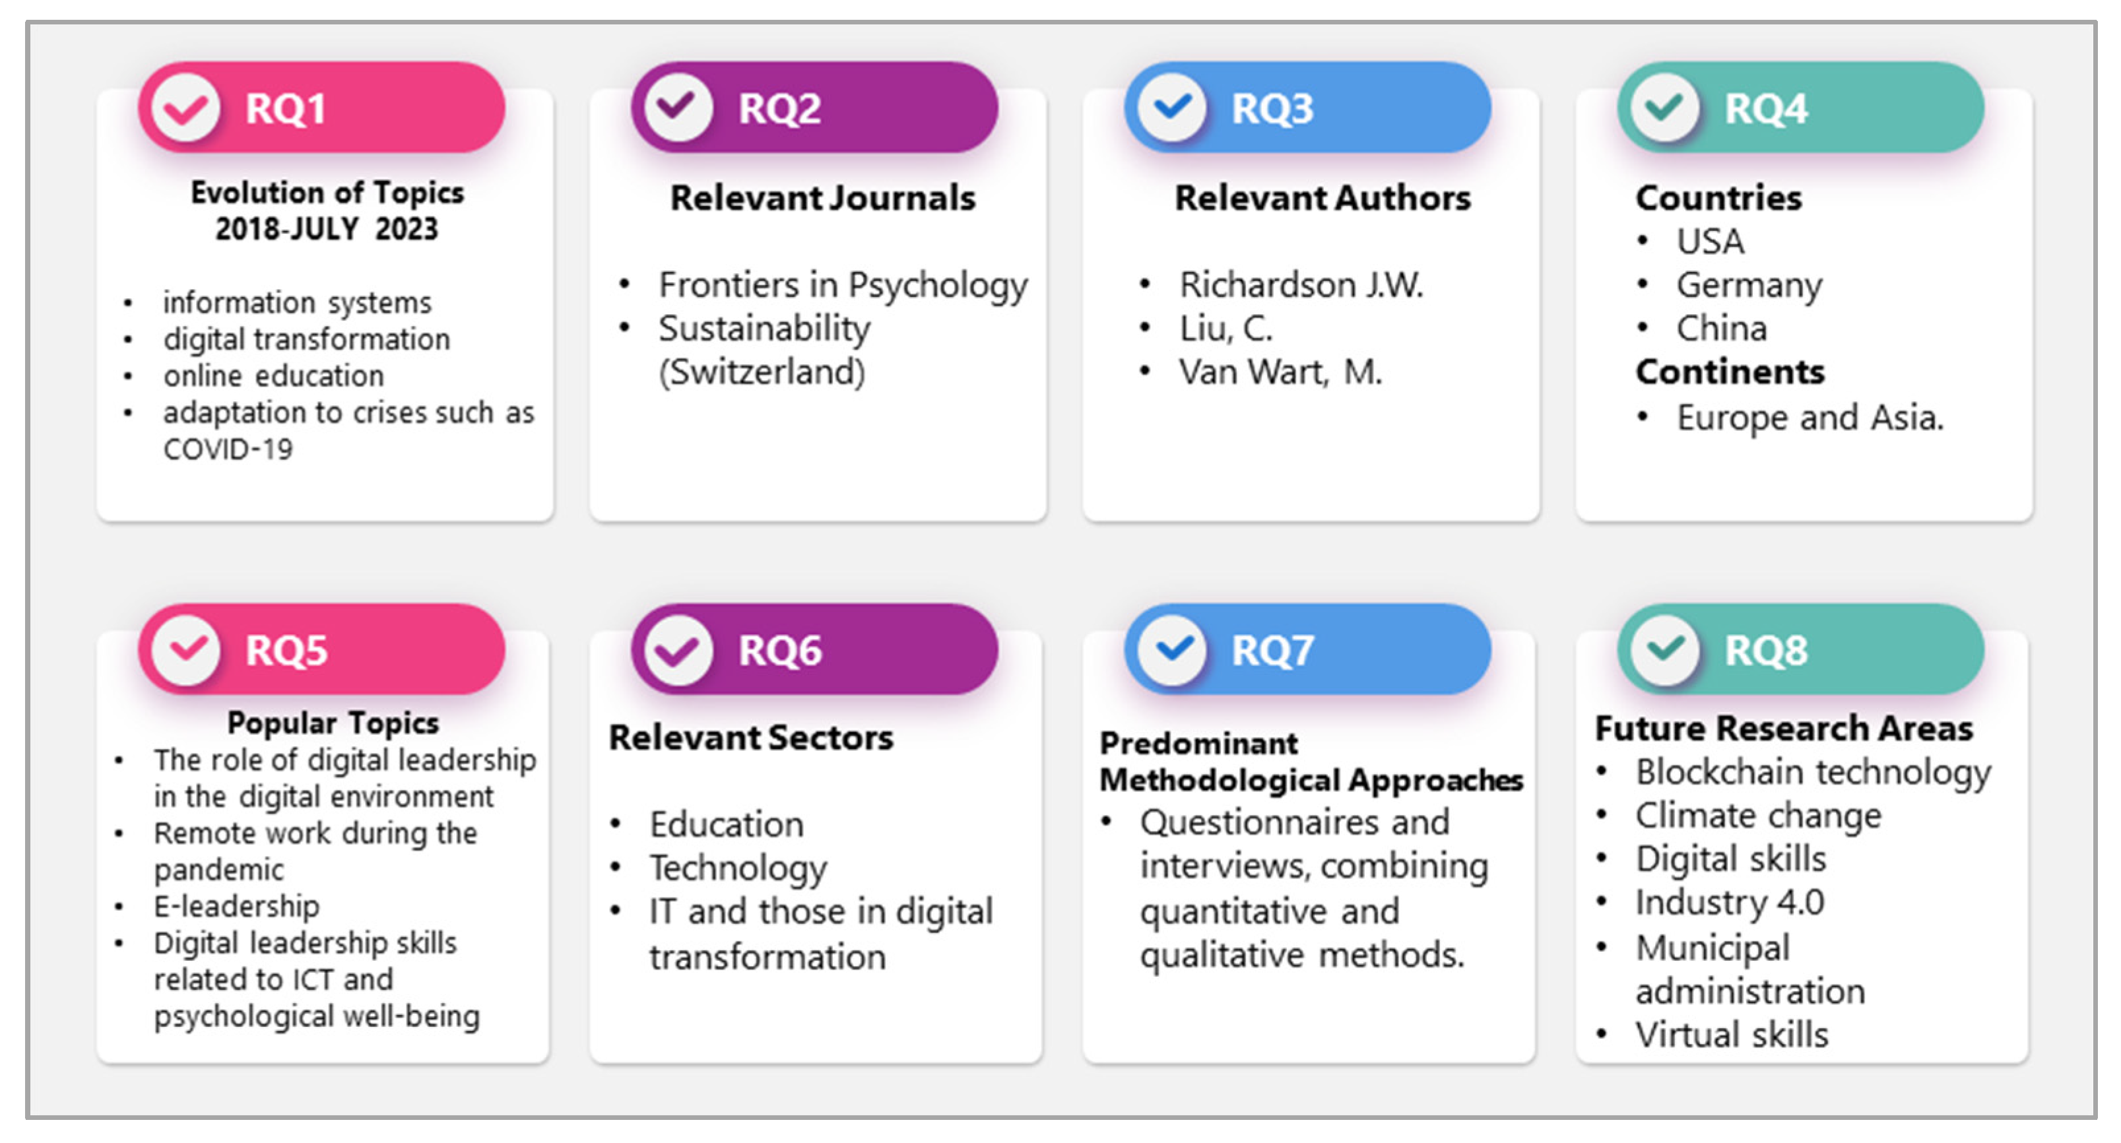Screen dimensions: 2121x1143
Task: Select the RQ4 teal header label
Action: point(1766,109)
